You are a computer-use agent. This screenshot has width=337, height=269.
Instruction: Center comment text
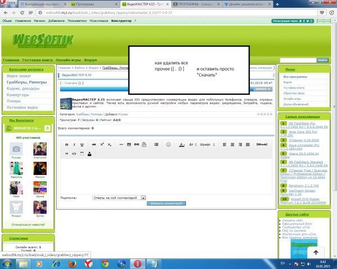point(233,145)
